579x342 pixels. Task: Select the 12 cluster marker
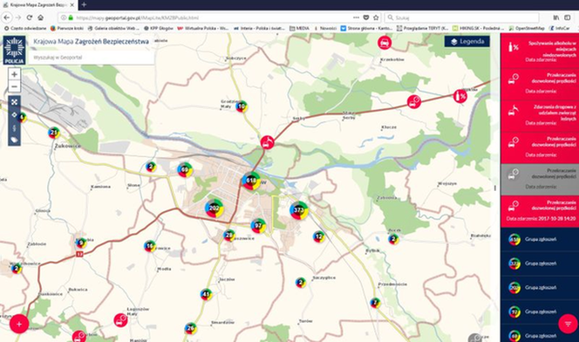pyautogui.click(x=318, y=236)
